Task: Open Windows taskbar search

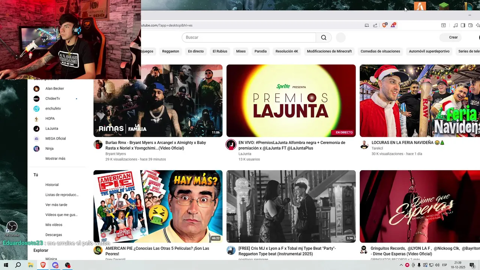Action: coord(18,265)
